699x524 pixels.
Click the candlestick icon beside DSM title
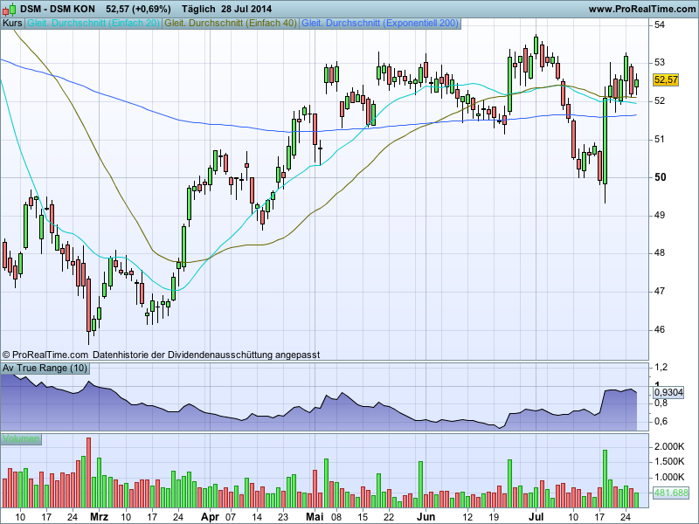coord(10,9)
